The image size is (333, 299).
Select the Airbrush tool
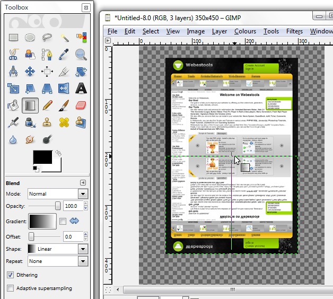(x=13, y=122)
